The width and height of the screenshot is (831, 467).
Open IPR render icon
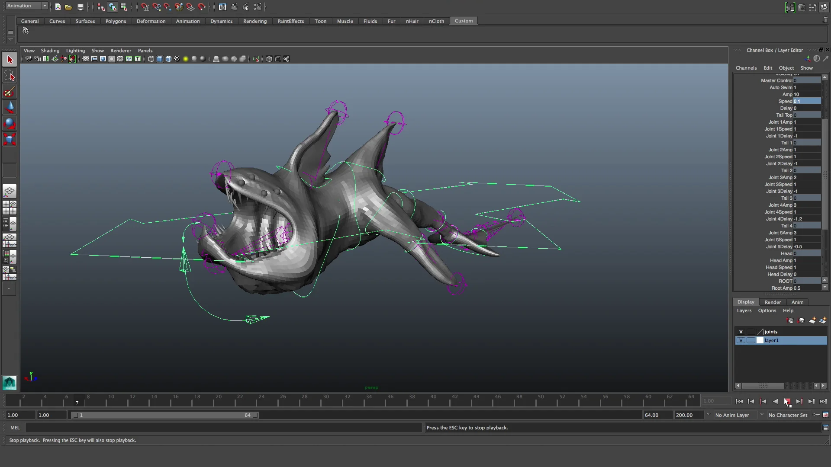(x=246, y=7)
